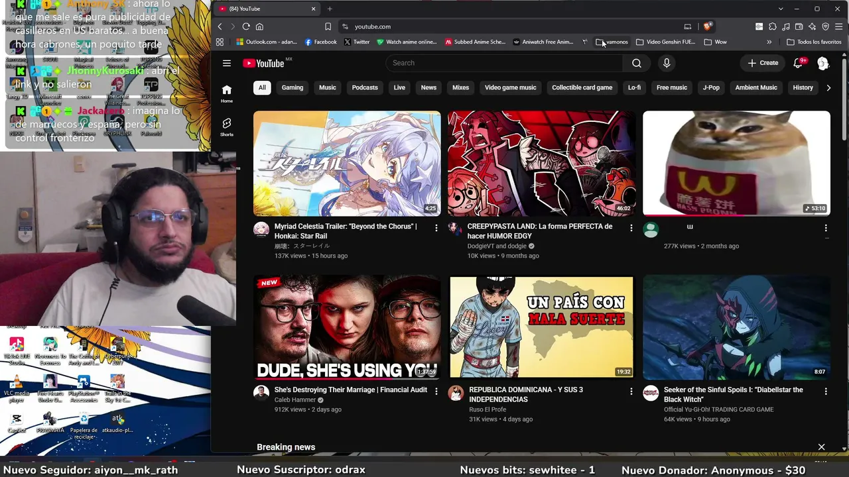The height and width of the screenshot is (477, 849).
Task: Open the VLC media player desktop shortcut
Action: pyautogui.click(x=17, y=388)
